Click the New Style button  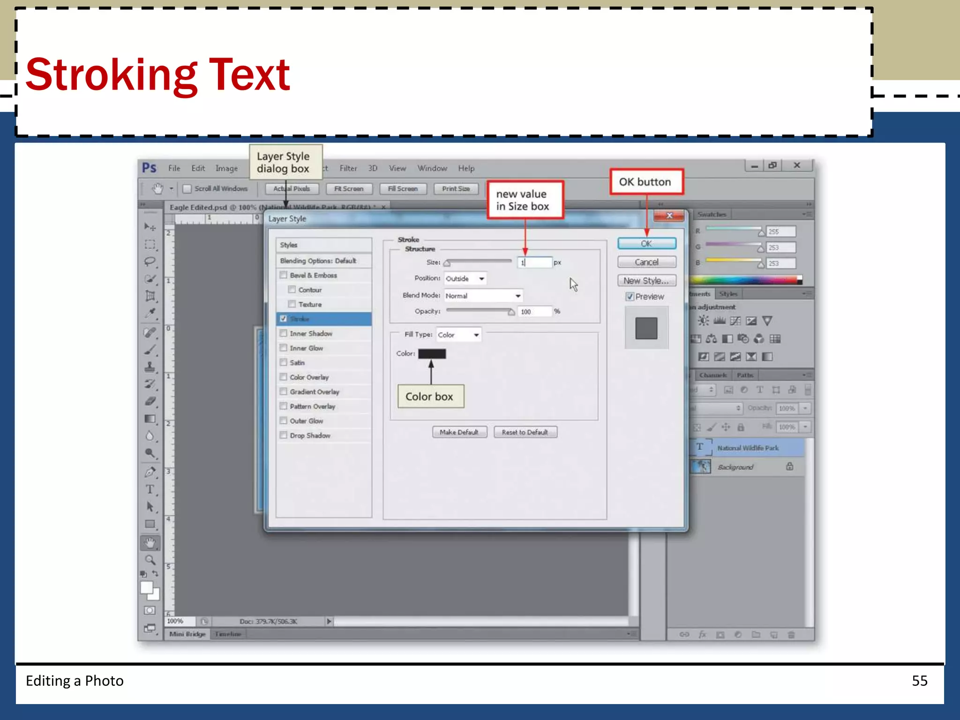[646, 280]
